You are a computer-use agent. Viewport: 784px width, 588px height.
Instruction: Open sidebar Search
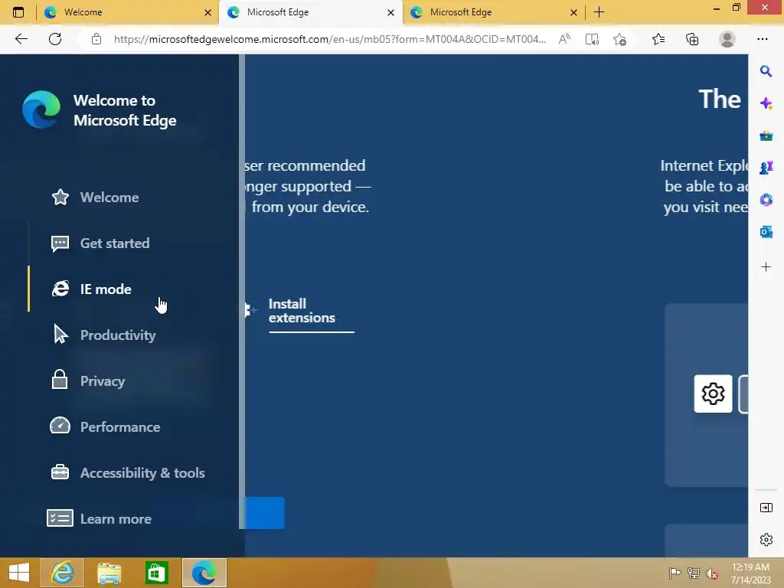point(766,71)
